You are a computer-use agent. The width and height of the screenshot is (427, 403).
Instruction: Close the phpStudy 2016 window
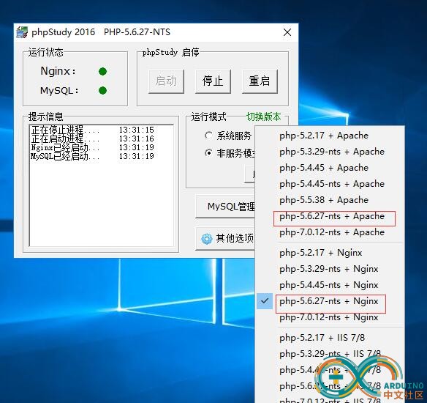[287, 32]
